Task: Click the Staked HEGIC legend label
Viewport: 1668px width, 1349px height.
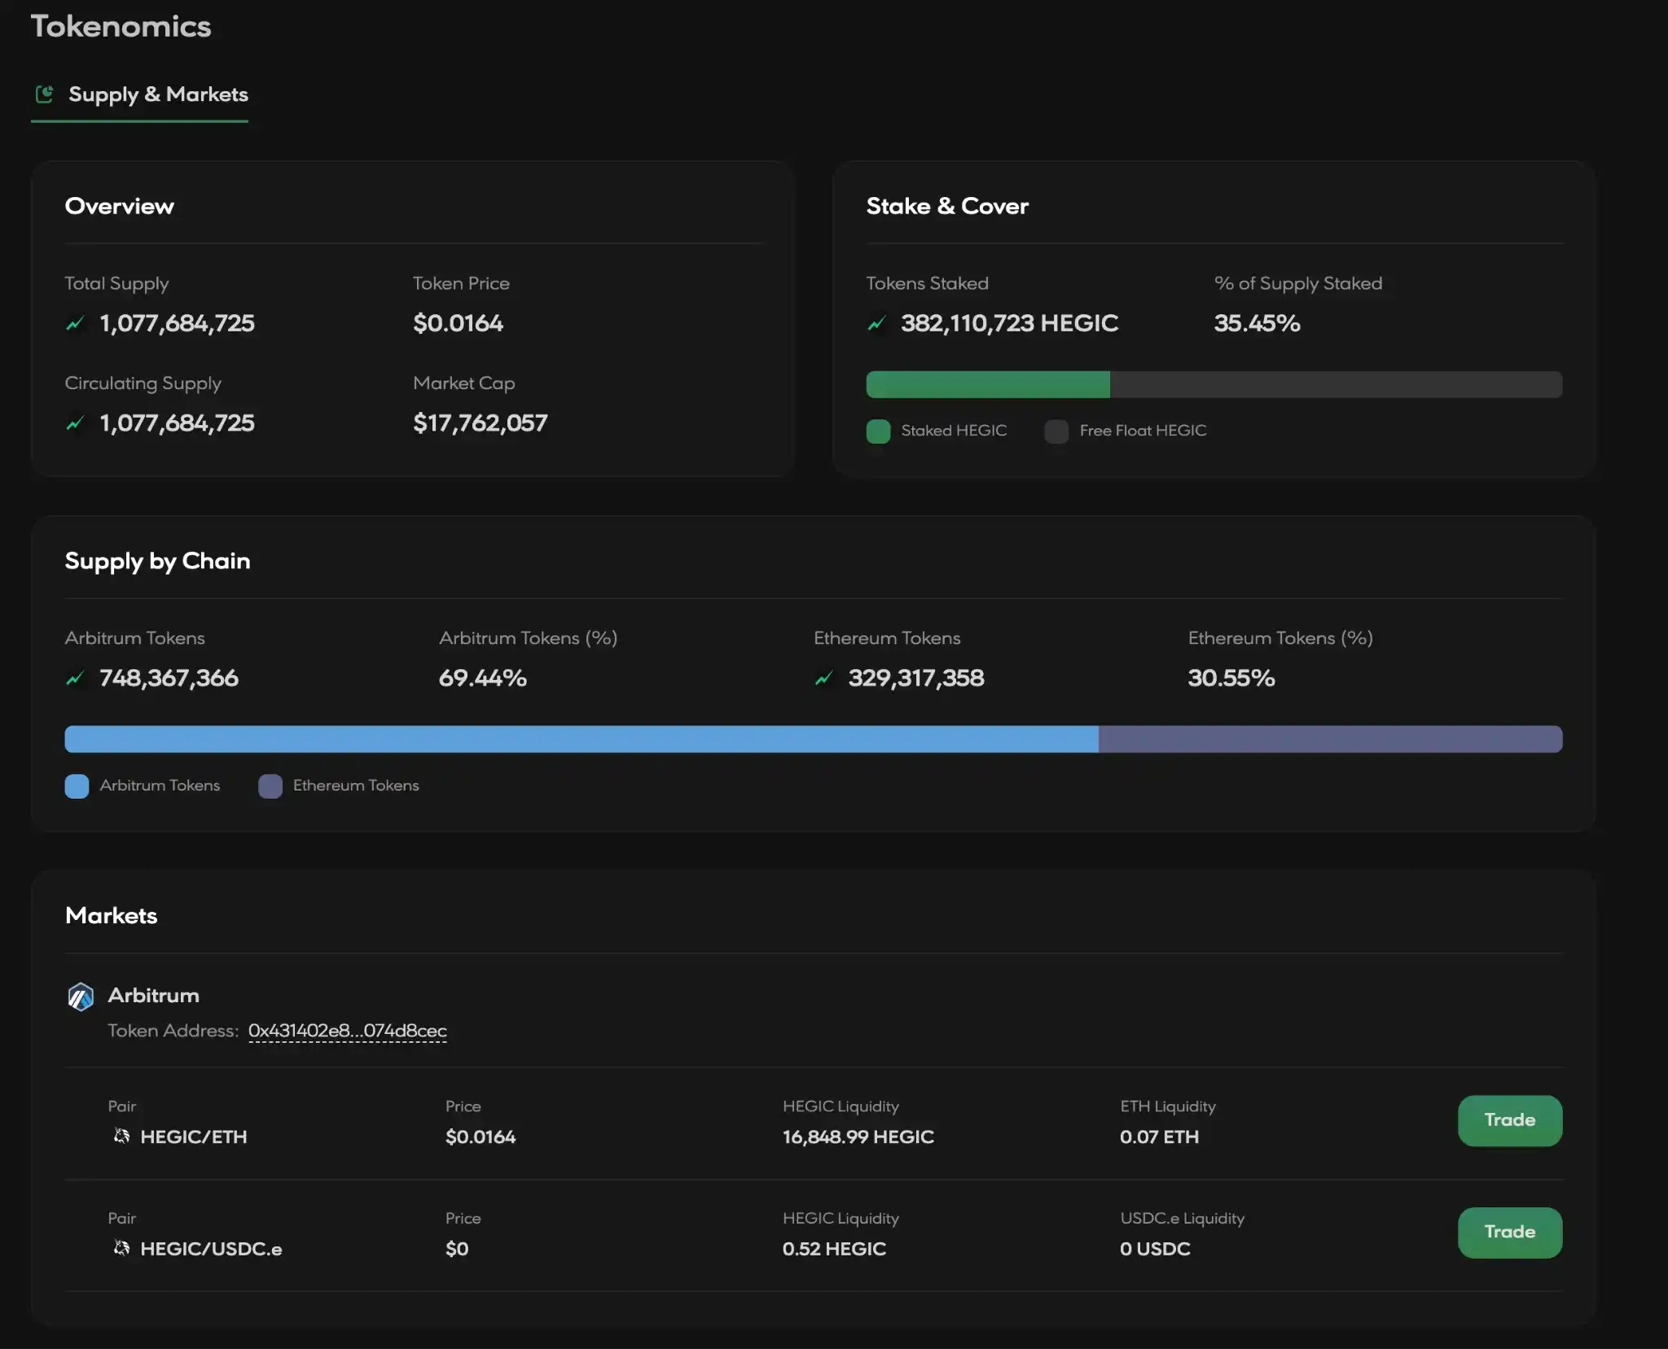Action: tap(954, 431)
